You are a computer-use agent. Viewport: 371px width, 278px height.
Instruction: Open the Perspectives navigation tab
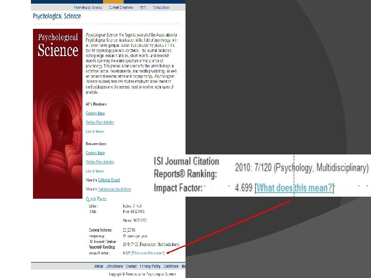pos(161,7)
